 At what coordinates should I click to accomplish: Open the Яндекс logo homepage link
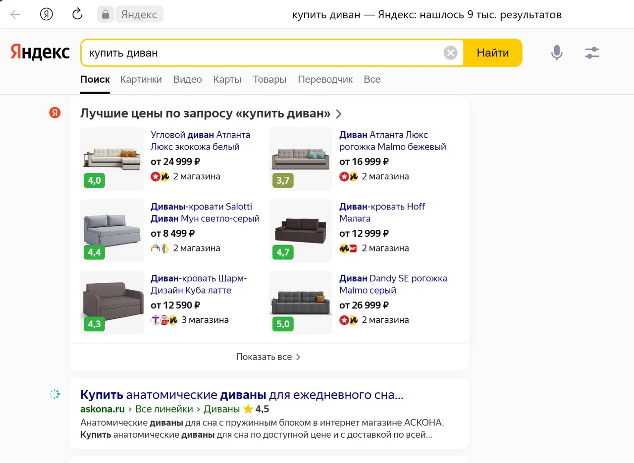pyautogui.click(x=40, y=52)
